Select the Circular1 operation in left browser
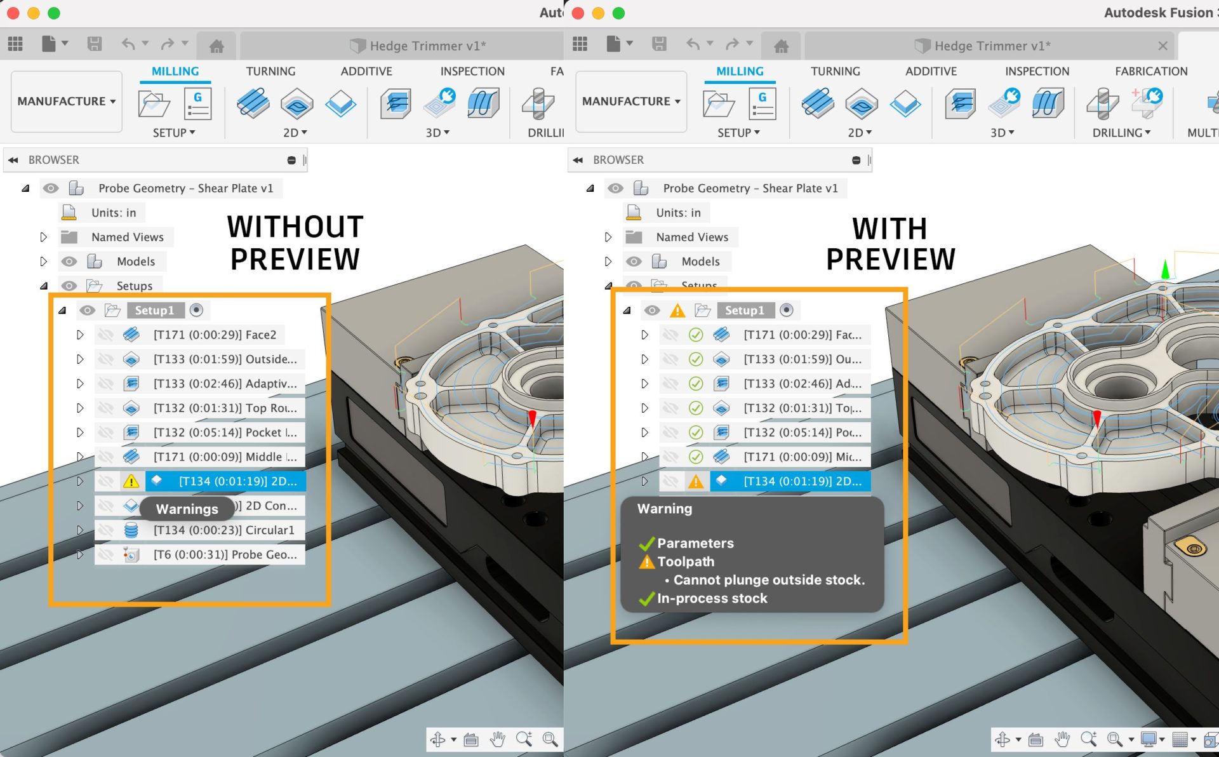Screen dimensions: 1219x757 [223, 530]
